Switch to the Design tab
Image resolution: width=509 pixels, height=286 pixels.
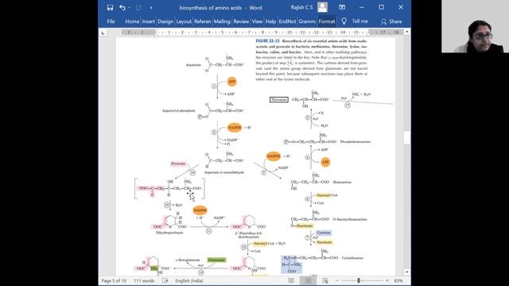pyautogui.click(x=165, y=21)
